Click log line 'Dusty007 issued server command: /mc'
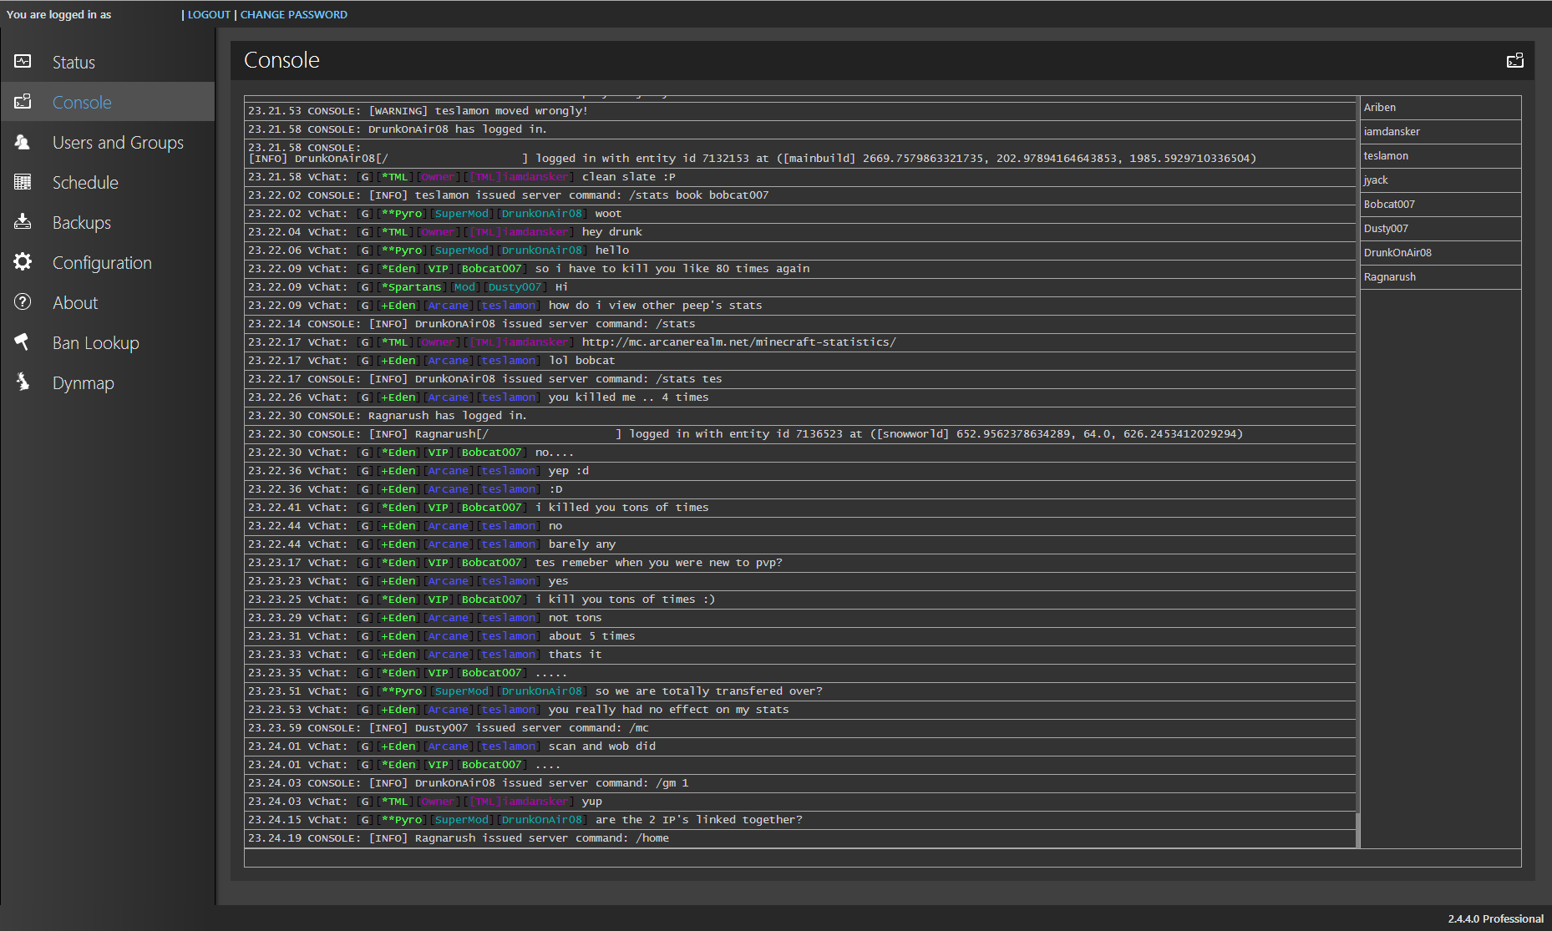Image resolution: width=1552 pixels, height=931 pixels. [799, 728]
